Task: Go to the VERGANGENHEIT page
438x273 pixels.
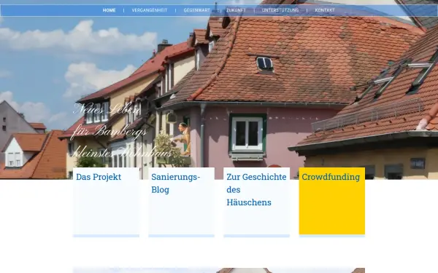Action: point(150,10)
